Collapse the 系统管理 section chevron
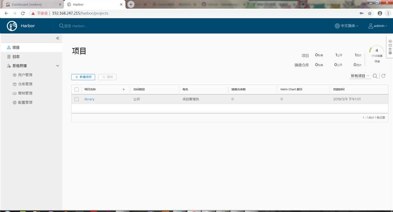The height and width of the screenshot is (212, 393). click(x=58, y=66)
